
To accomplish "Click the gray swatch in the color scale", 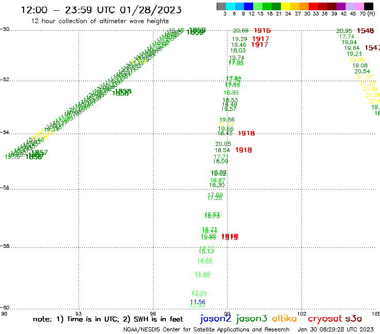I will click(x=221, y=6).
